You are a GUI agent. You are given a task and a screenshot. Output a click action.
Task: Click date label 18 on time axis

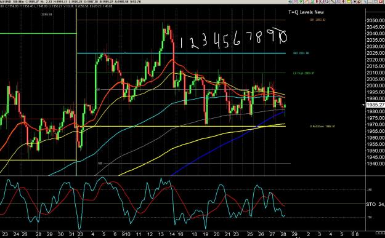(x=195, y=234)
